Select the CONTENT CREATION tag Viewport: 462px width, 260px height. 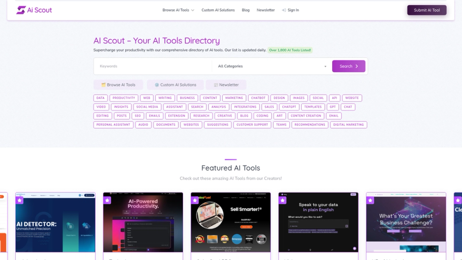[306, 116]
